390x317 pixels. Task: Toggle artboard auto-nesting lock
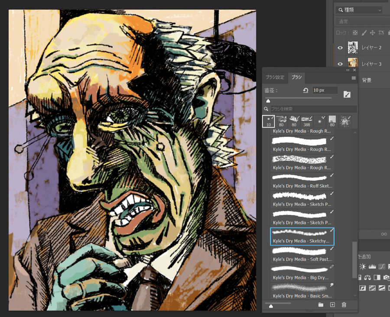click(381, 33)
